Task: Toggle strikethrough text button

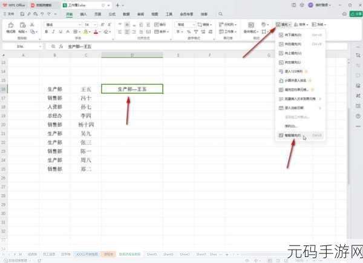Action: tap(68, 31)
